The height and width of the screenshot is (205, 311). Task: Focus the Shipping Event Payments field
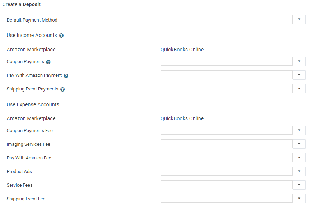point(227,89)
